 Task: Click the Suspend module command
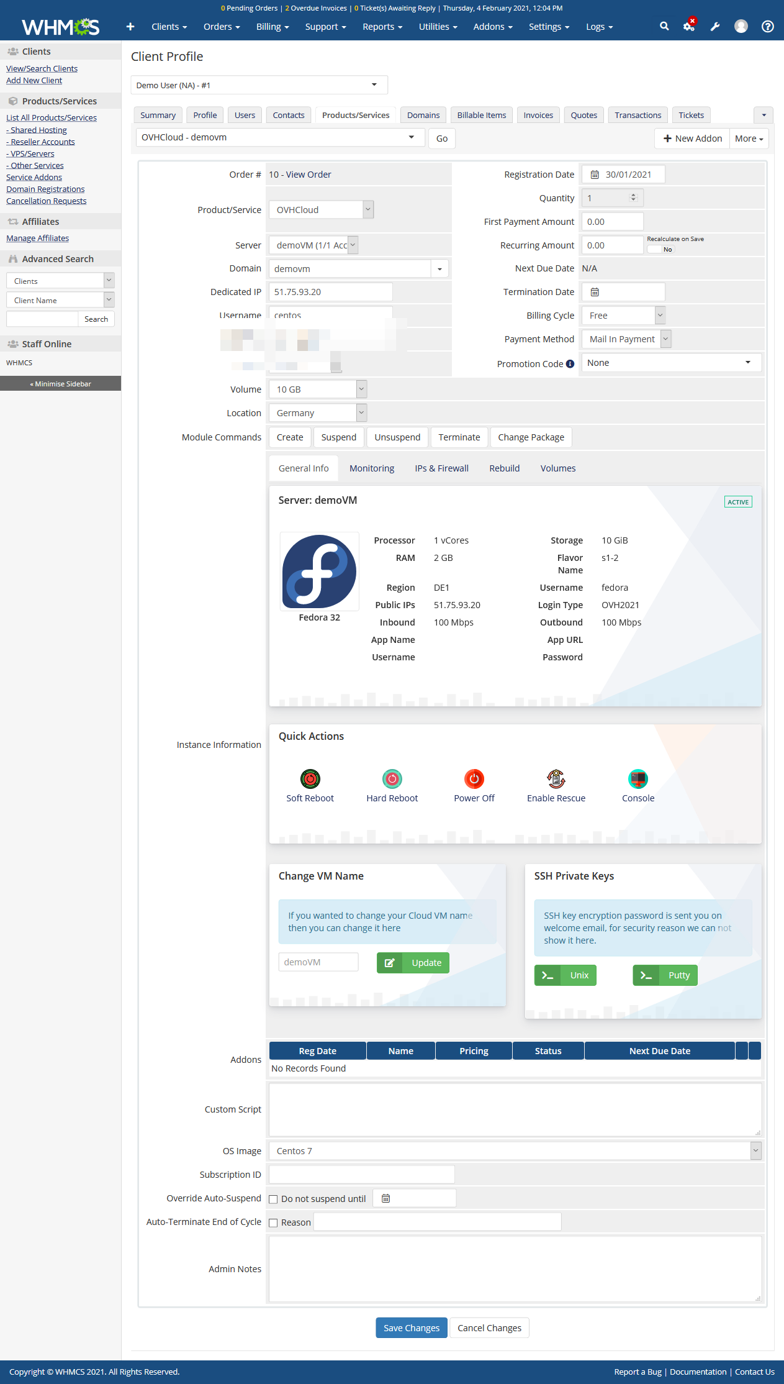click(x=339, y=437)
